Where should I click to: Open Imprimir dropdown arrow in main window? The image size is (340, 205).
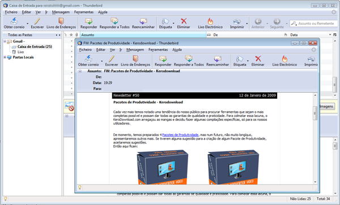247,23
